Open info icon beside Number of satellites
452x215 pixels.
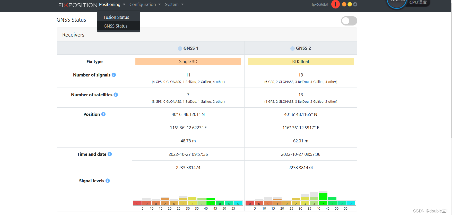pyautogui.click(x=116, y=95)
